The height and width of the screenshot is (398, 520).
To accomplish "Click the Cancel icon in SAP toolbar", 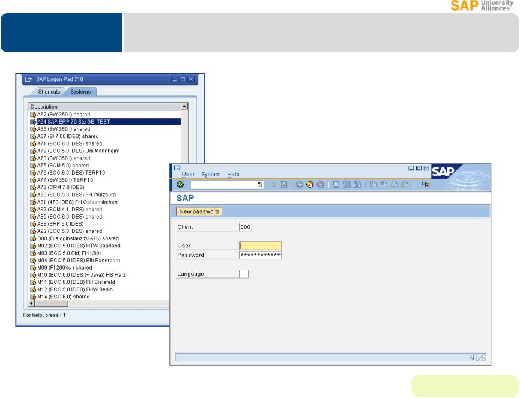I will [321, 184].
